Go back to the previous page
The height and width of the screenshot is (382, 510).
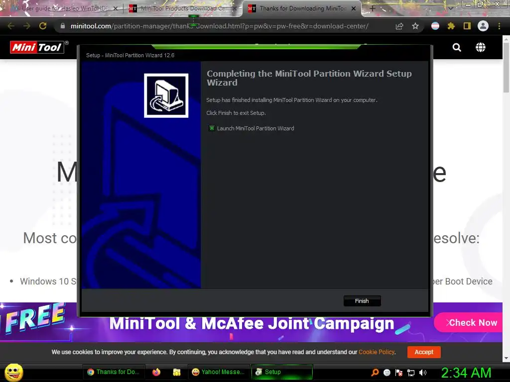click(x=11, y=26)
